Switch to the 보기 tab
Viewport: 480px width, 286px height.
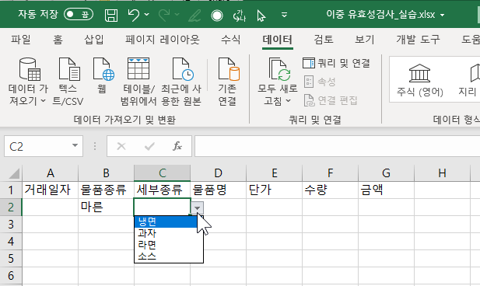pyautogui.click(x=365, y=40)
